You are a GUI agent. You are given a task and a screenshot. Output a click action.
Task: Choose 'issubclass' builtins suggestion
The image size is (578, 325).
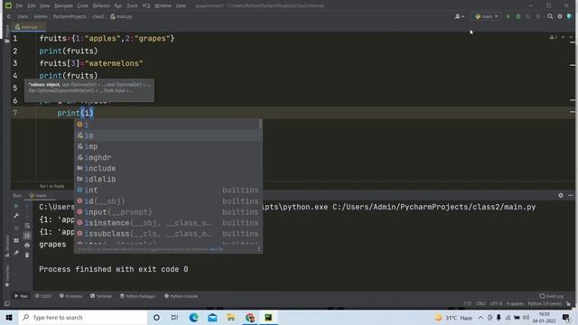tap(168, 234)
